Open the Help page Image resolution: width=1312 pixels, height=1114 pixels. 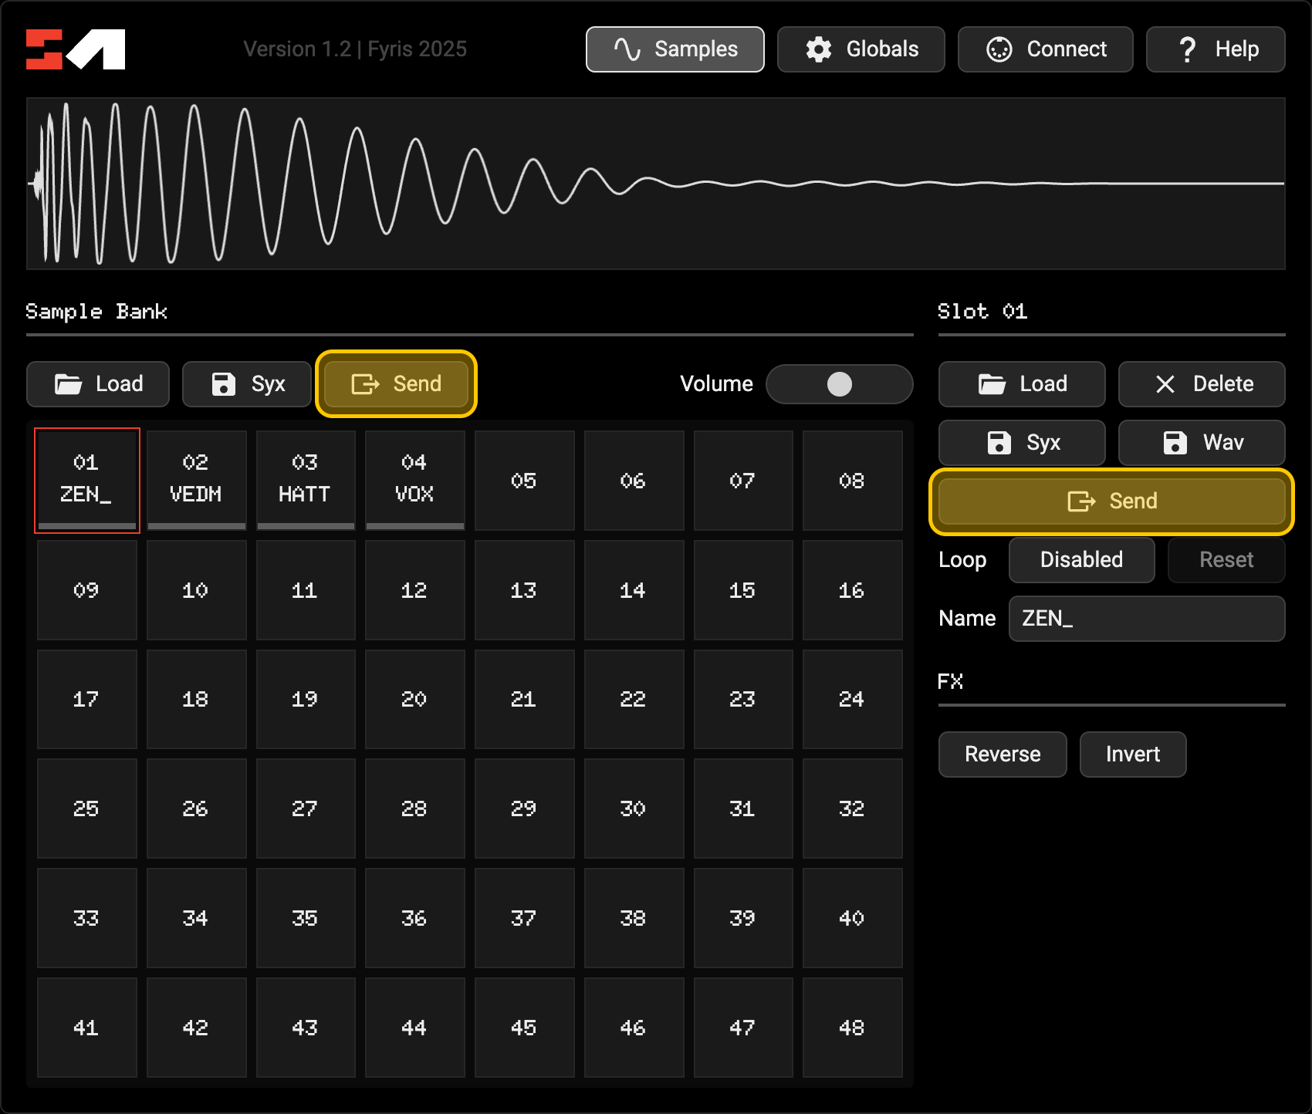[1216, 49]
